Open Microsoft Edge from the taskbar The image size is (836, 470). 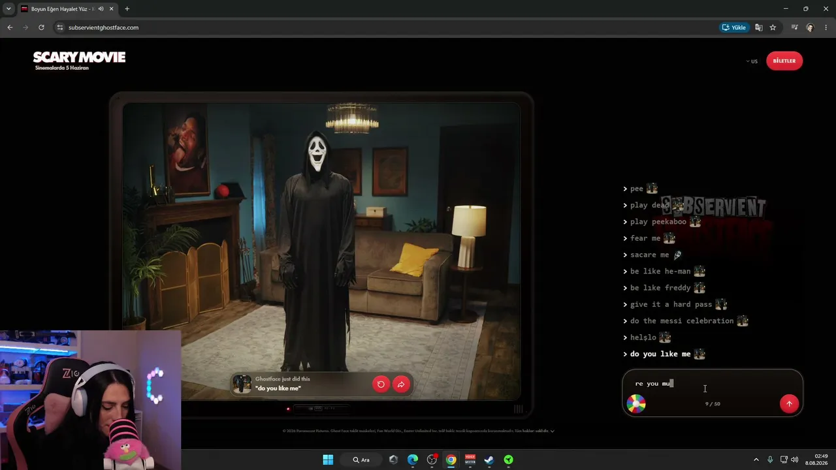coord(413,460)
